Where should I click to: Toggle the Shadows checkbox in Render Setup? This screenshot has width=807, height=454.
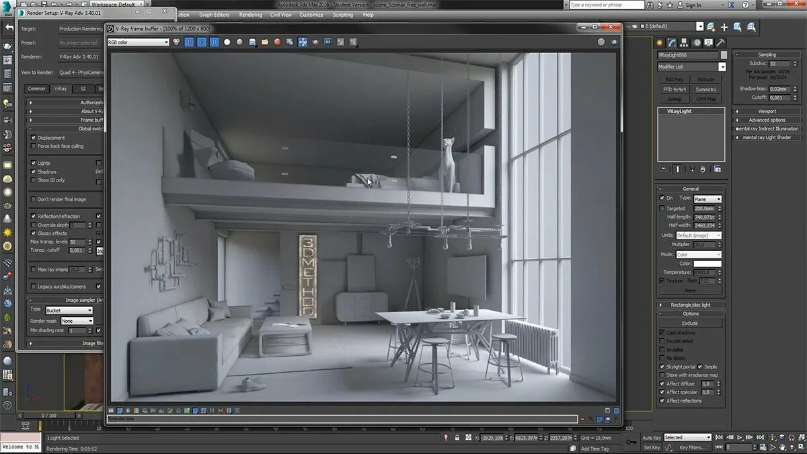point(34,172)
